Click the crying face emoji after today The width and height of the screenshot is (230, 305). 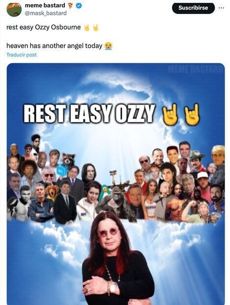click(108, 46)
